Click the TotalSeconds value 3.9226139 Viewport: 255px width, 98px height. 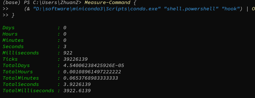pyautogui.click(x=77, y=84)
